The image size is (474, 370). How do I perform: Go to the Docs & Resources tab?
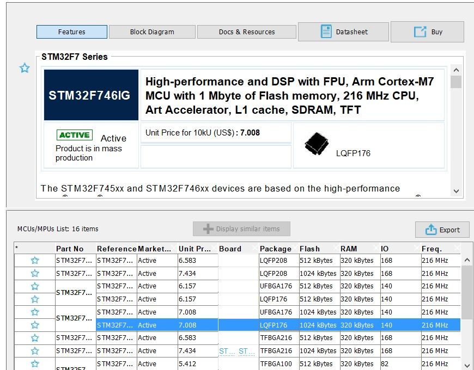247,32
